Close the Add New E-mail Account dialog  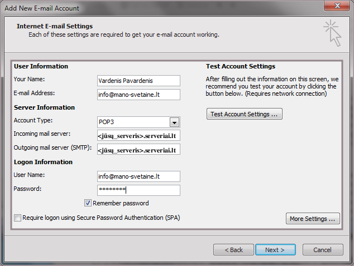tap(337, 7)
